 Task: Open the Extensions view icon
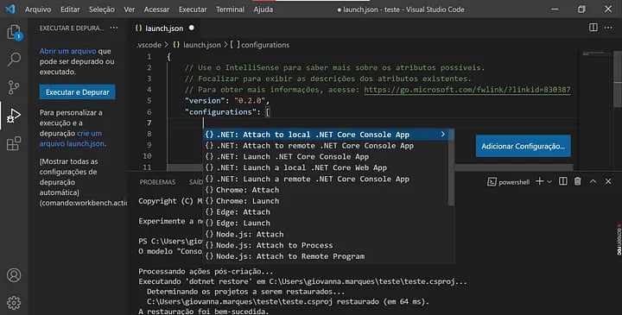[14, 143]
